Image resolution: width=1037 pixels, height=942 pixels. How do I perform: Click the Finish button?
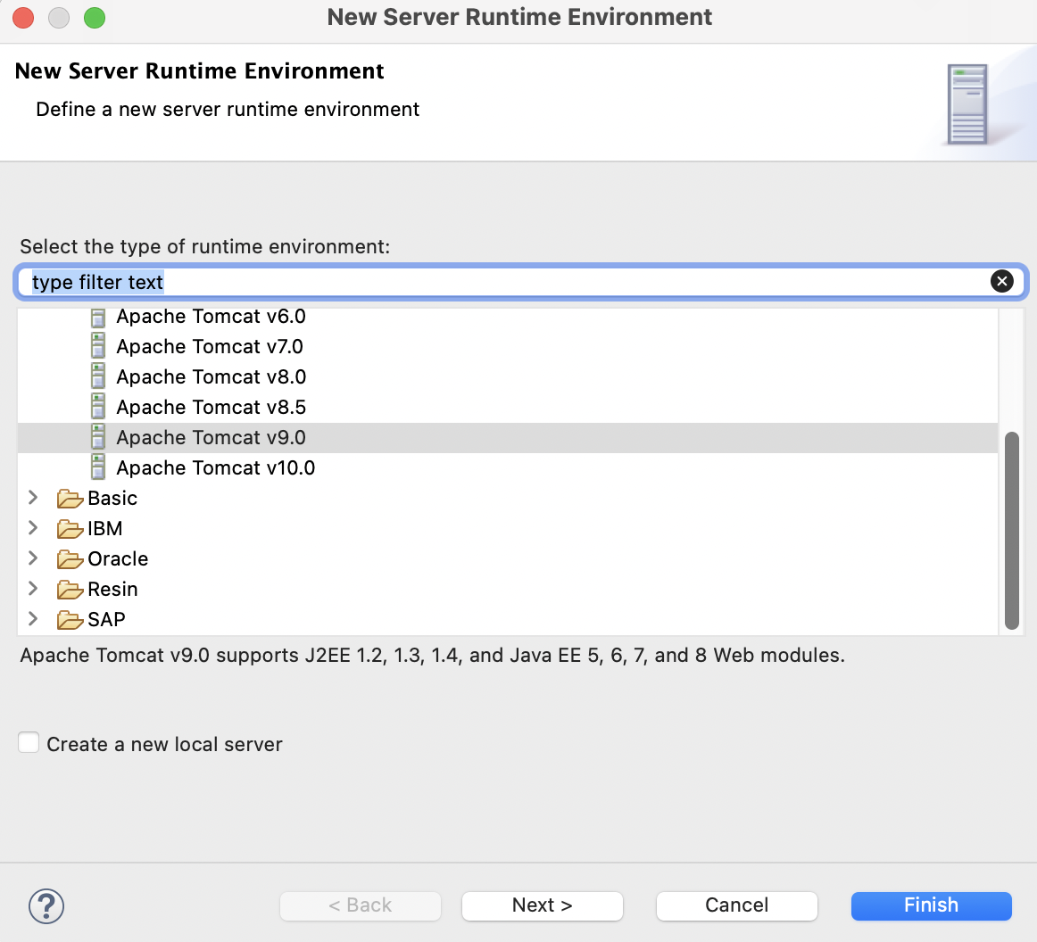931,905
